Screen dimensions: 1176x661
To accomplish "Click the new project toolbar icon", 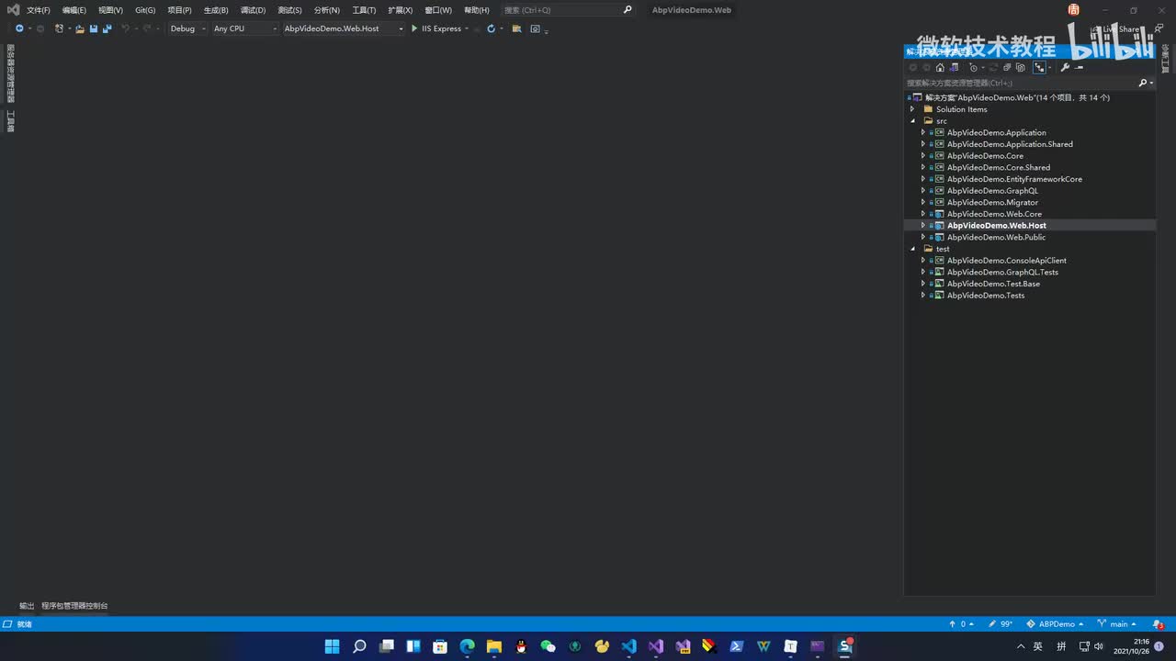I will tap(60, 28).
